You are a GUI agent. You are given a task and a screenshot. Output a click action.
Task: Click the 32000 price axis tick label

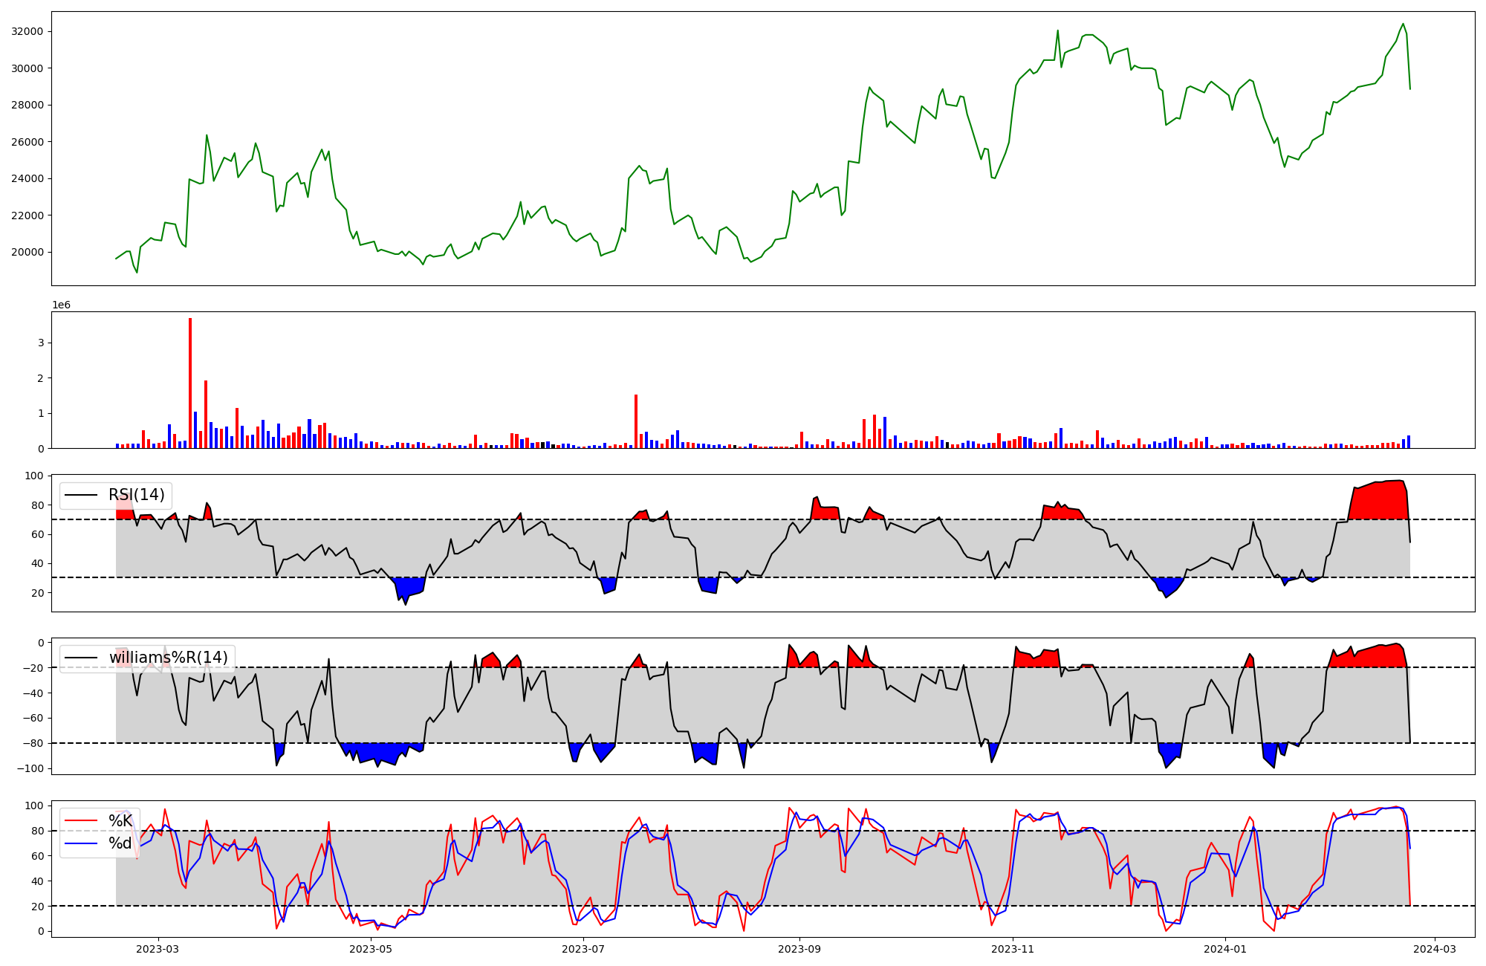pos(27,31)
